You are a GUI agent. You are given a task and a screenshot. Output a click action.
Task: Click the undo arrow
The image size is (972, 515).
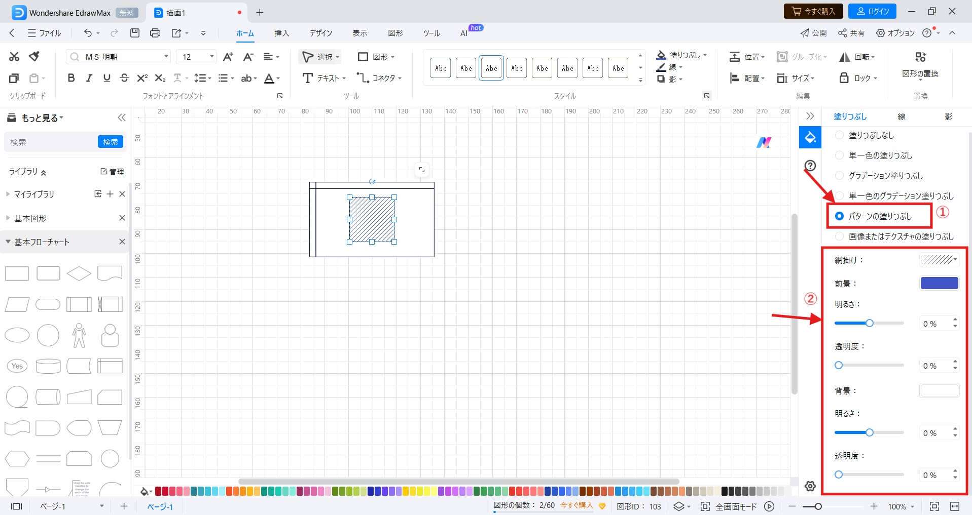click(88, 33)
